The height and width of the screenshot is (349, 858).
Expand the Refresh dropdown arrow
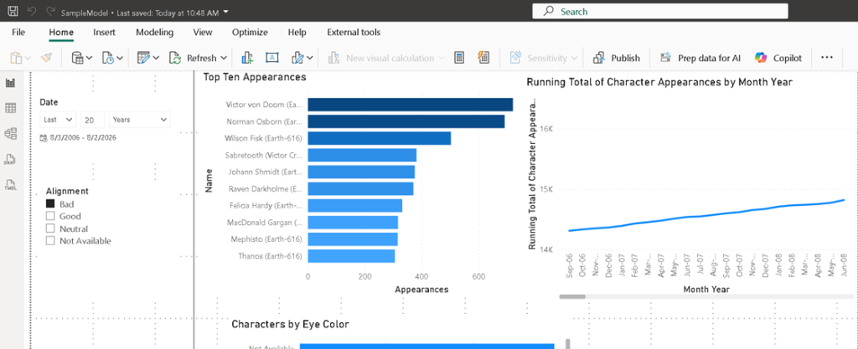click(x=224, y=58)
